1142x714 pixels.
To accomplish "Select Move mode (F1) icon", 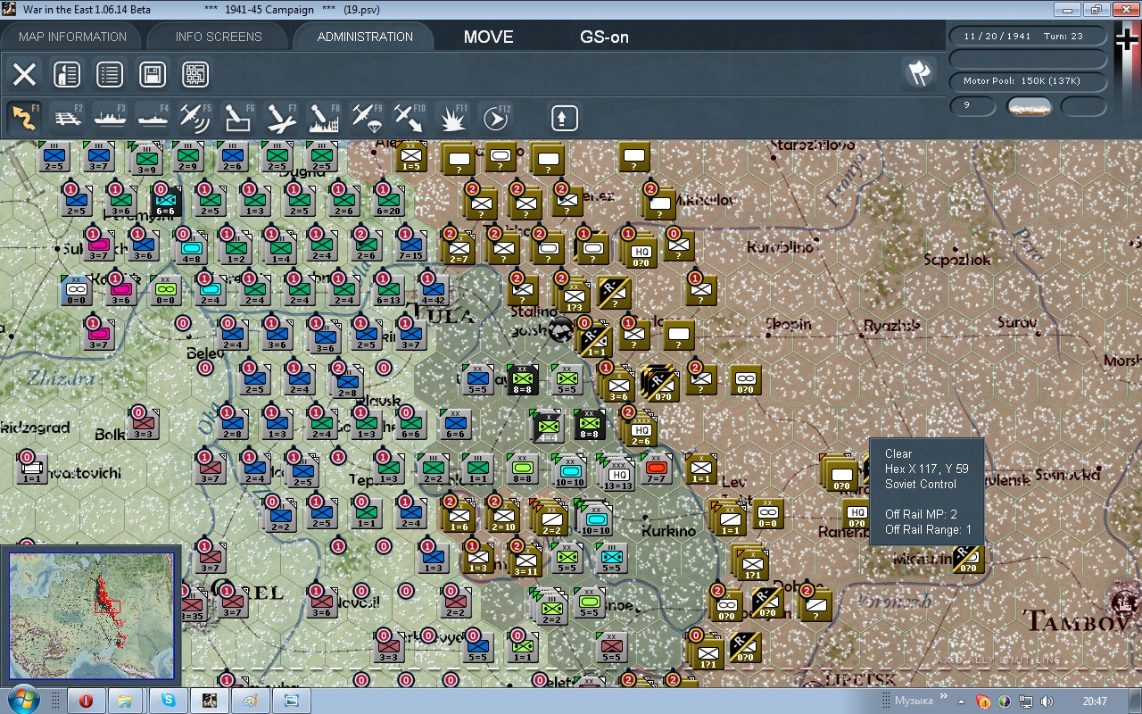I will (24, 118).
